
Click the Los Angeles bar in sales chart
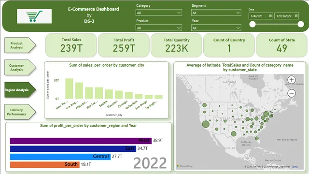(x=79, y=90)
